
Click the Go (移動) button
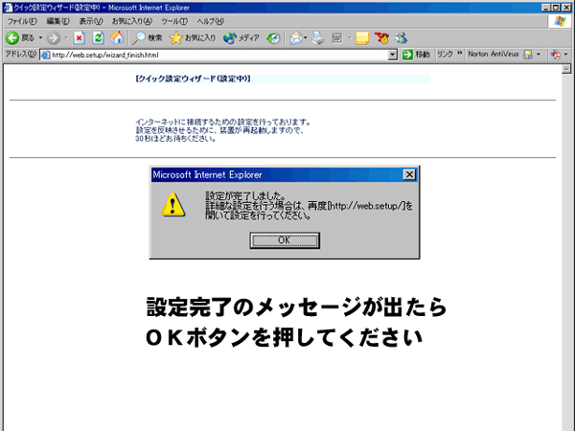[x=416, y=55]
